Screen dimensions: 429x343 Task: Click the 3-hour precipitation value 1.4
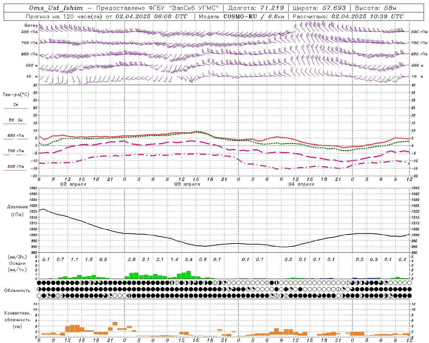click(x=174, y=259)
